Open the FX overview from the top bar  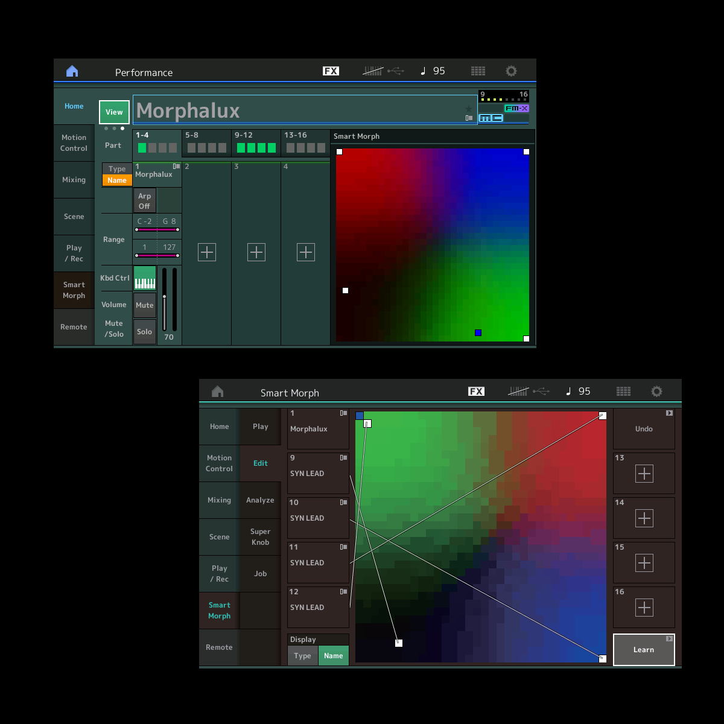tap(329, 71)
